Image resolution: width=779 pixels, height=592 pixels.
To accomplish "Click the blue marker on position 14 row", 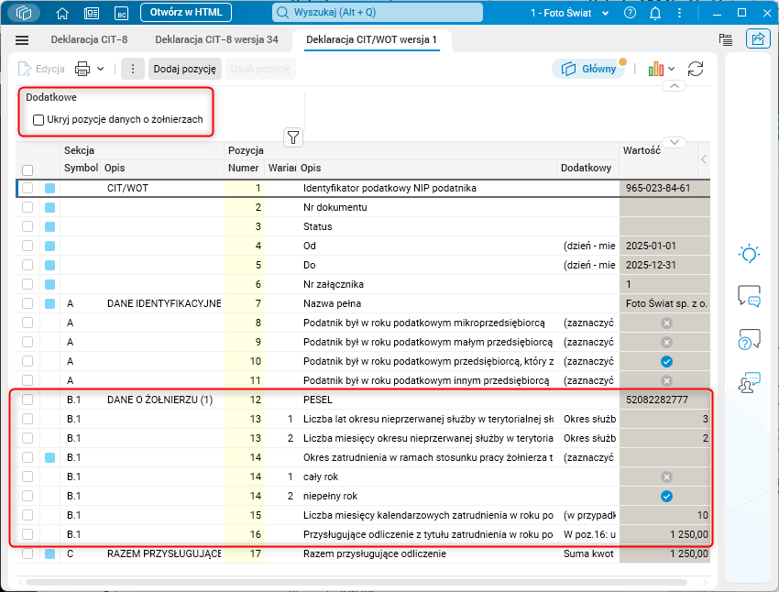I will tap(49, 457).
